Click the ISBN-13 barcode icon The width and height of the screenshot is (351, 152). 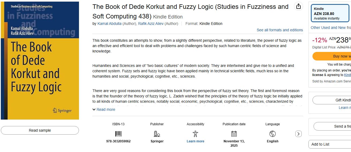(118, 134)
